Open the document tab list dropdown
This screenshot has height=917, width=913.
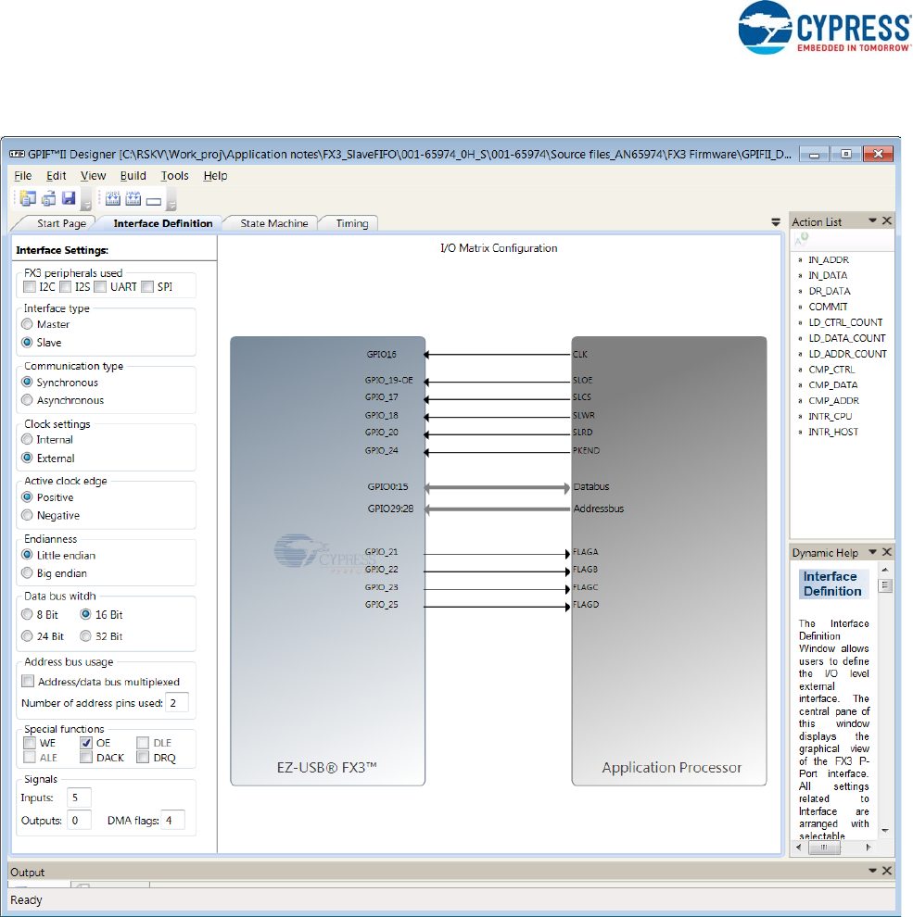click(x=776, y=222)
